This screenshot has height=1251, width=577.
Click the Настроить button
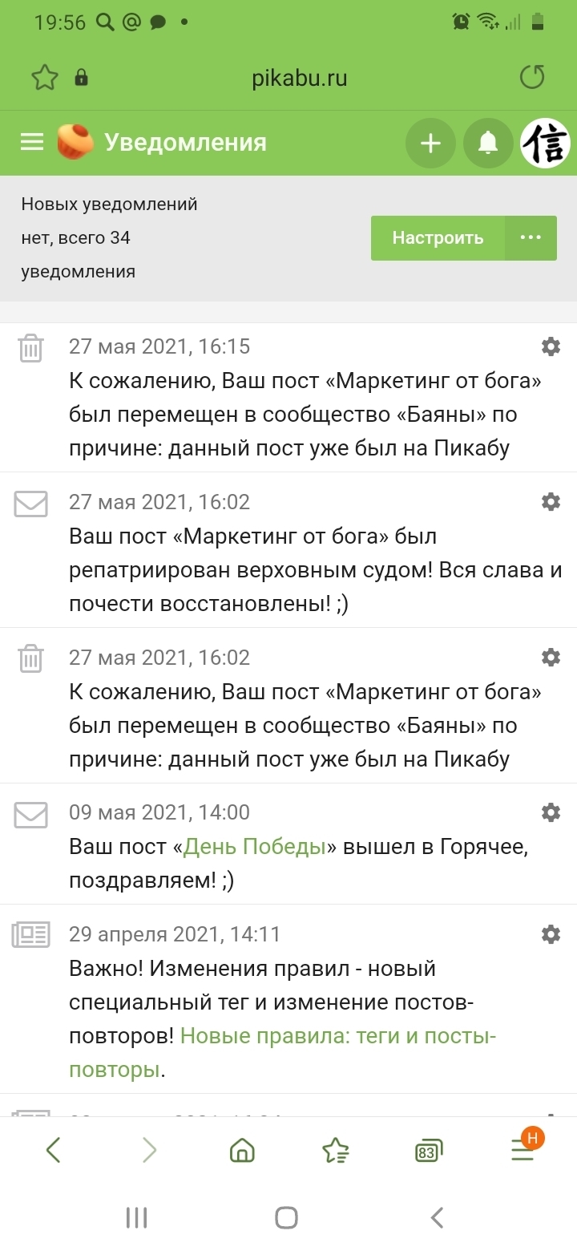click(438, 238)
